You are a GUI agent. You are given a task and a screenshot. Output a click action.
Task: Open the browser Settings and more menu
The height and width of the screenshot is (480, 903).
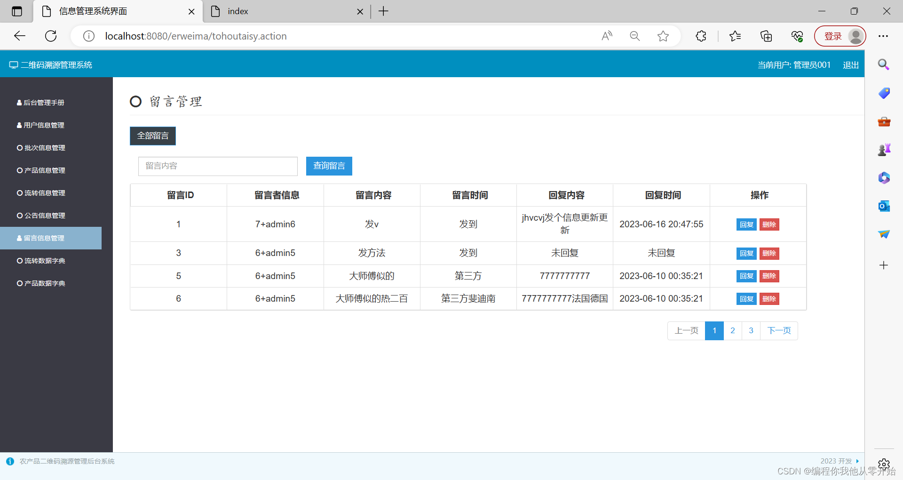pyautogui.click(x=883, y=36)
